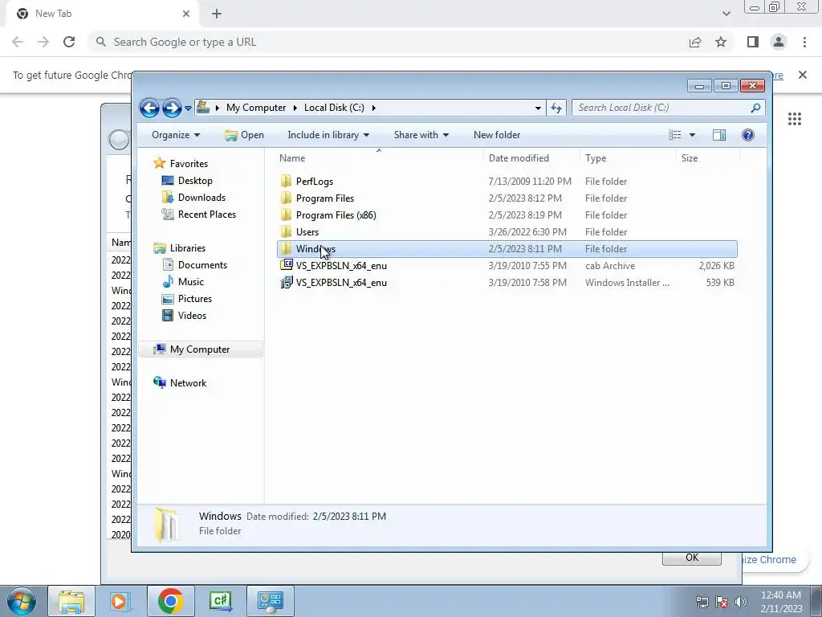Change view with the view icon button
Screen dimensions: 822x617
point(674,135)
